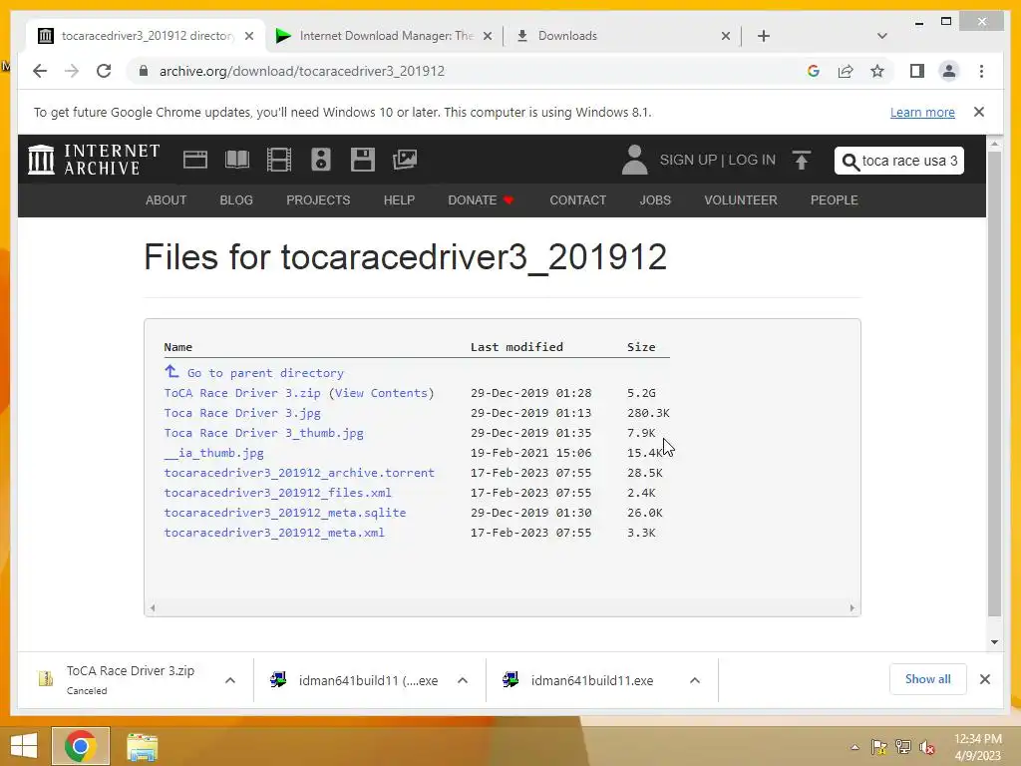Open the Video film icon
The height and width of the screenshot is (766, 1021).
[x=279, y=160]
